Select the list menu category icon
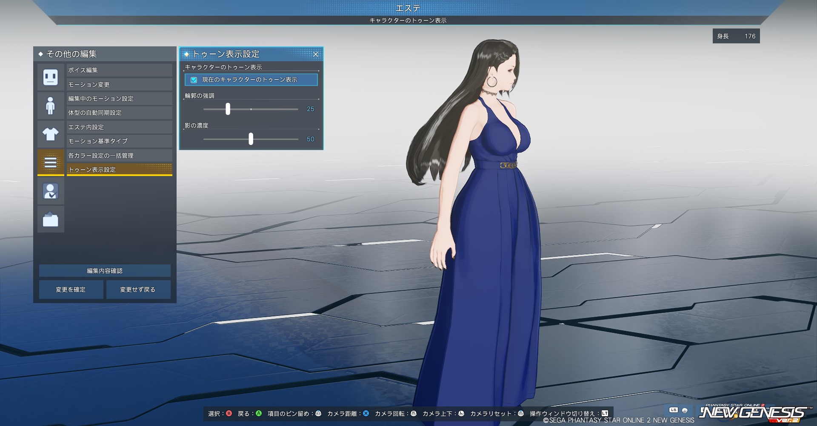The image size is (817, 426). [51, 162]
